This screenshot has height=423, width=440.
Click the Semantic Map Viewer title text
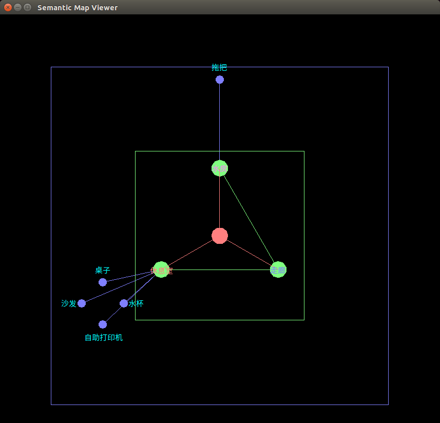click(78, 8)
